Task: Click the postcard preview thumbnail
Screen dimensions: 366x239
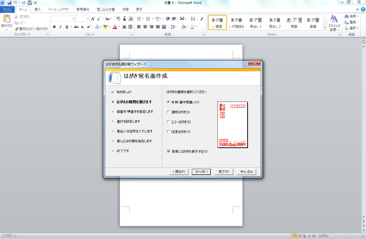Action: (x=232, y=125)
